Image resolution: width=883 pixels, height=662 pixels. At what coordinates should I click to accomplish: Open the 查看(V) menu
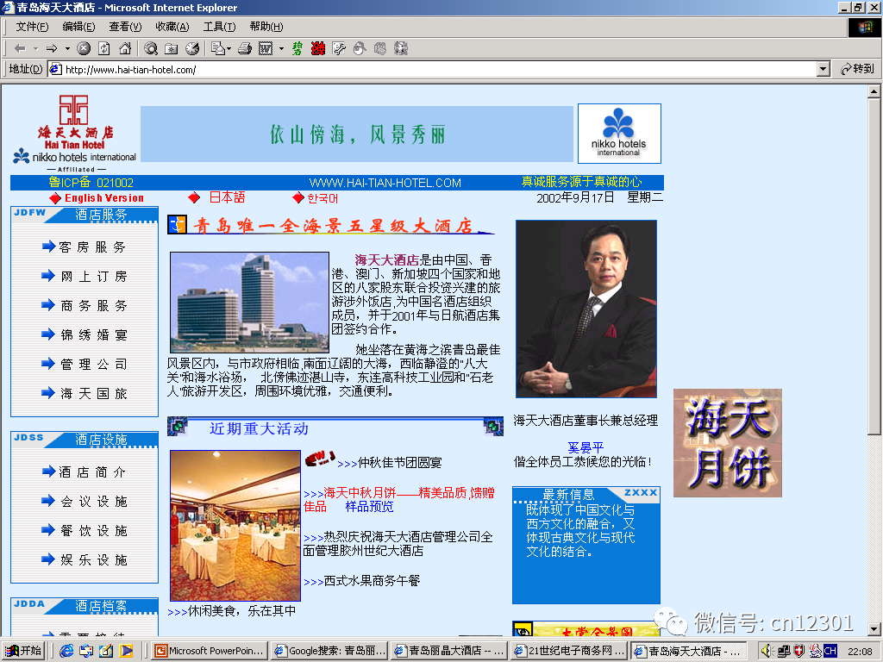[x=125, y=27]
